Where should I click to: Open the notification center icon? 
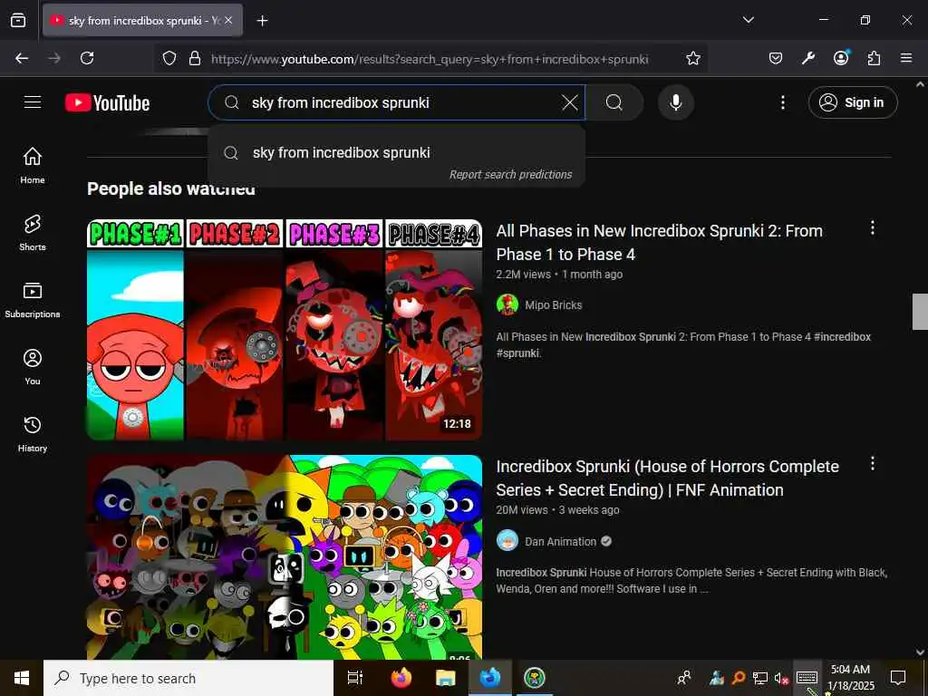point(898,678)
